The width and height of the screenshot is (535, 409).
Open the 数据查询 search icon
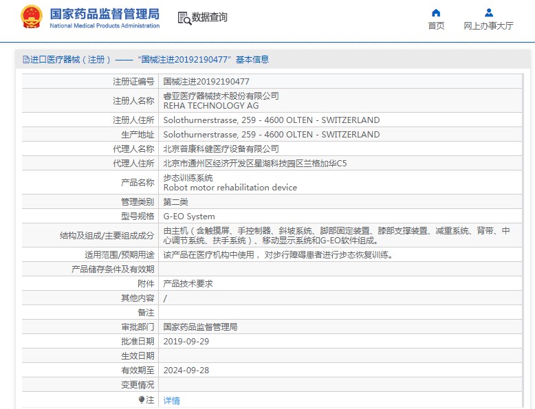click(184, 18)
